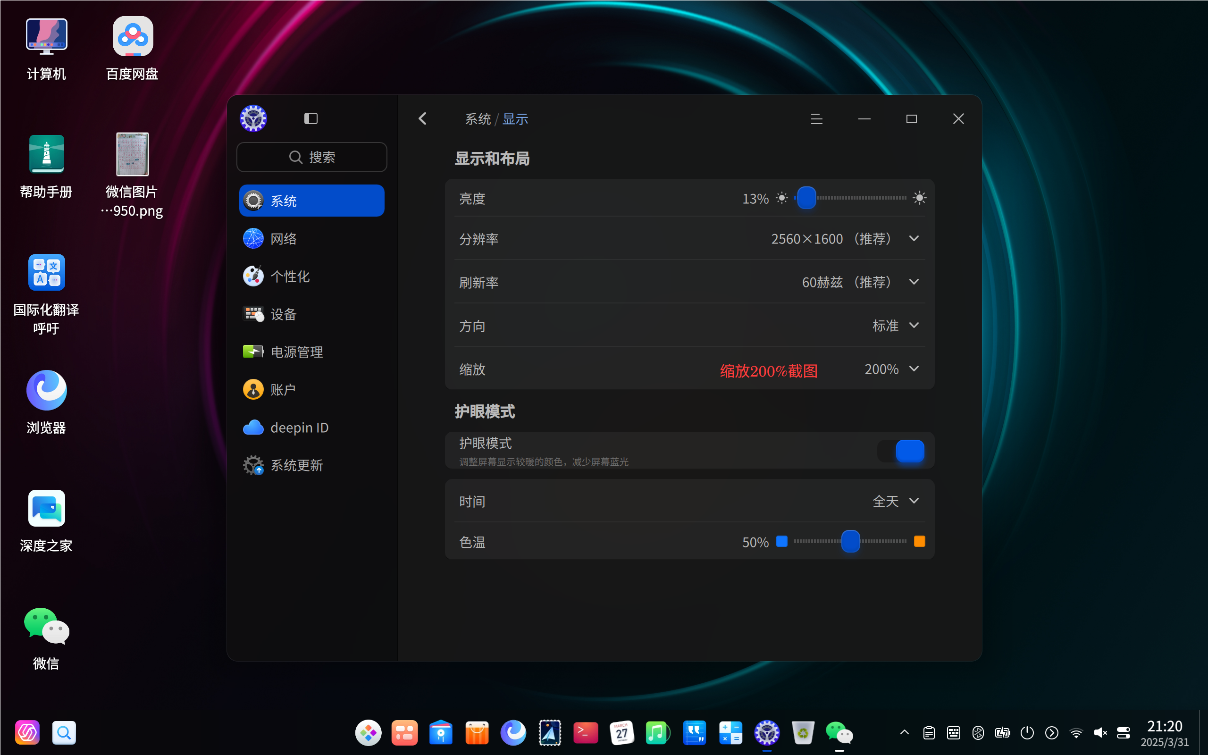Open the 时间 全天 dropdown

click(896, 501)
